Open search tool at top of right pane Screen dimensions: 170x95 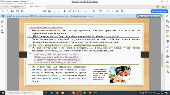coord(167,16)
